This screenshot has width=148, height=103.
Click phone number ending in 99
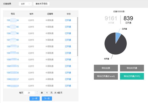click(x=13, y=40)
